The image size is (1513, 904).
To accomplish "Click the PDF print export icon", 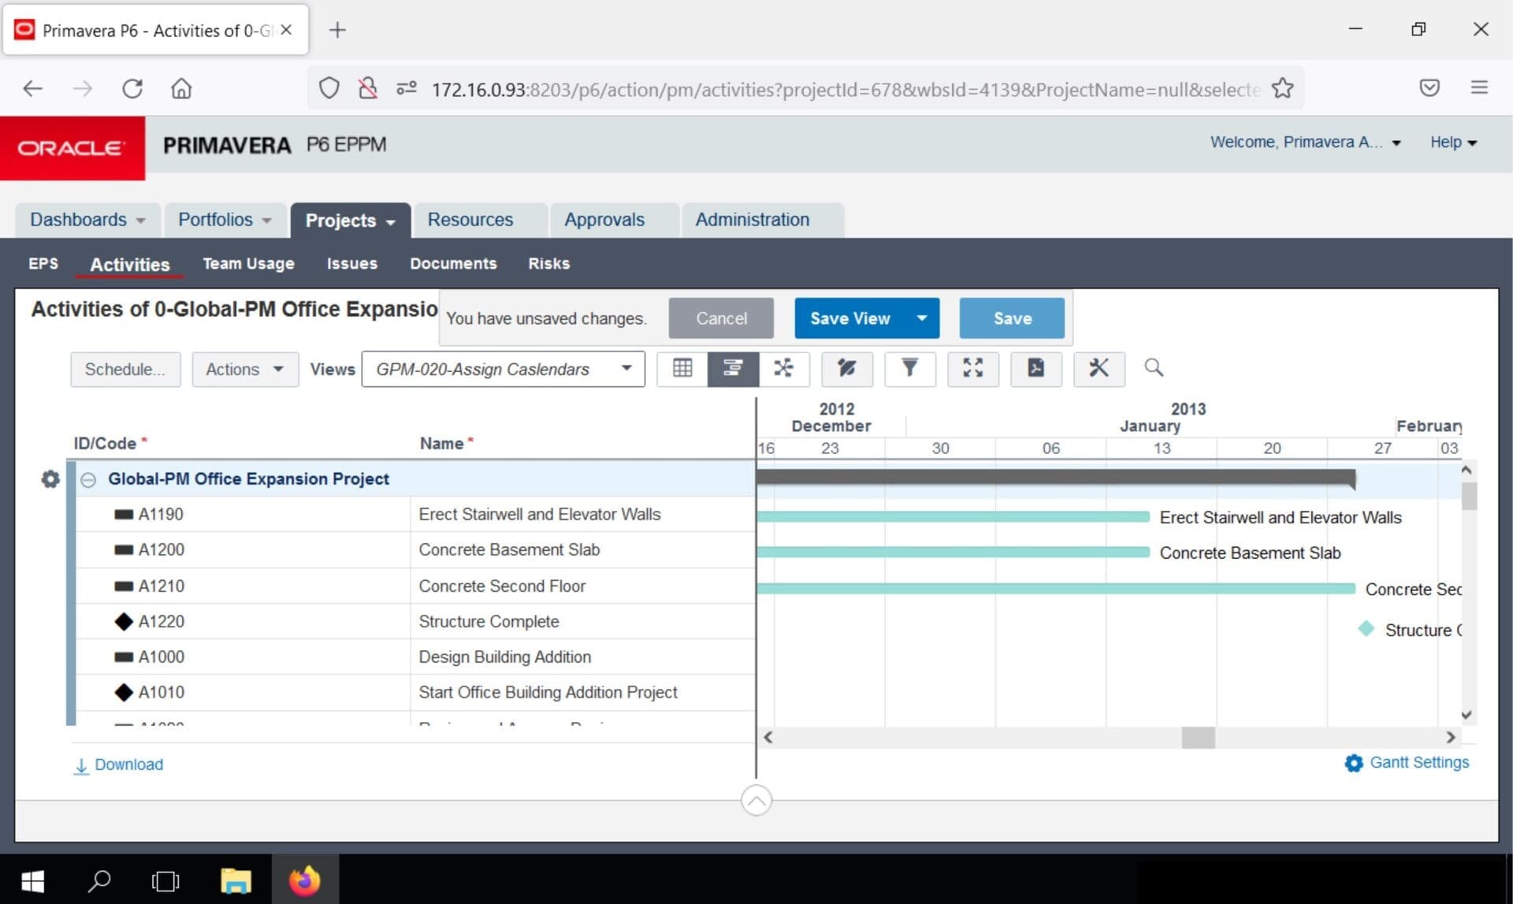I will coord(1035,368).
